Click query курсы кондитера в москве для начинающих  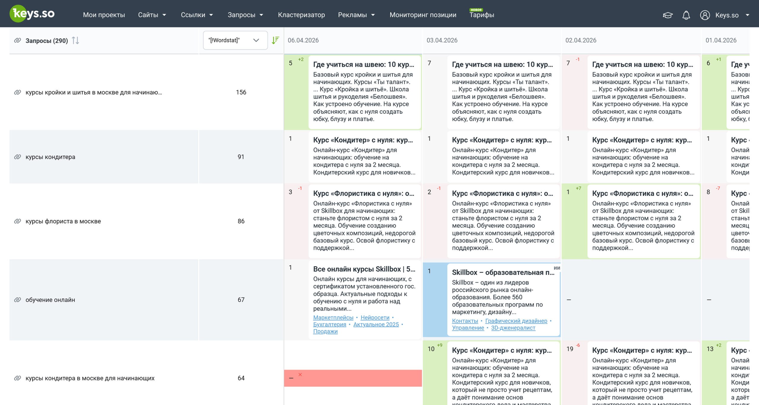[x=90, y=378]
